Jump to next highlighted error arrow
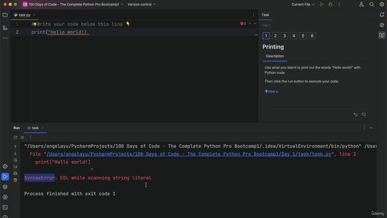This screenshot has width=387, height=218. (x=255, y=24)
